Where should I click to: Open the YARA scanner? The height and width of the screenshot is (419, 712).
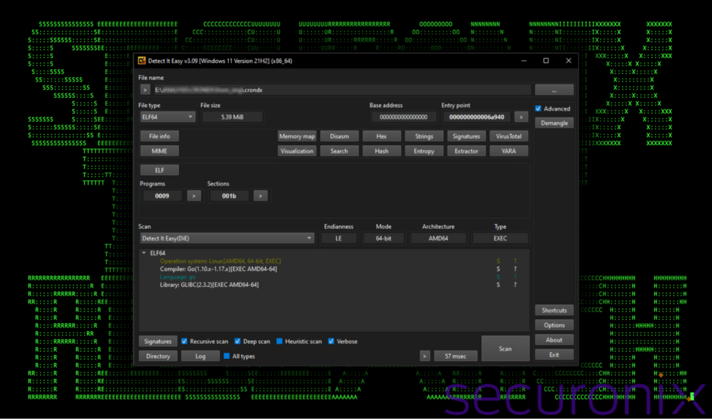[509, 151]
